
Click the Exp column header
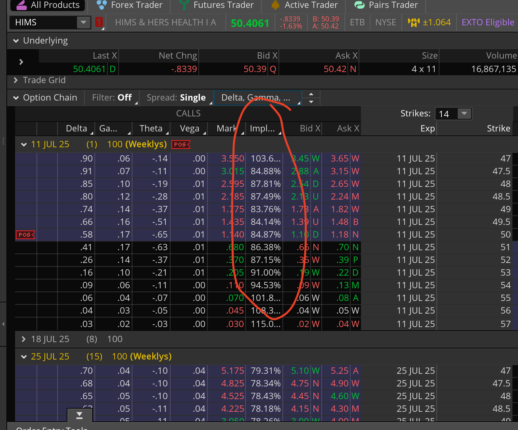tap(428, 129)
